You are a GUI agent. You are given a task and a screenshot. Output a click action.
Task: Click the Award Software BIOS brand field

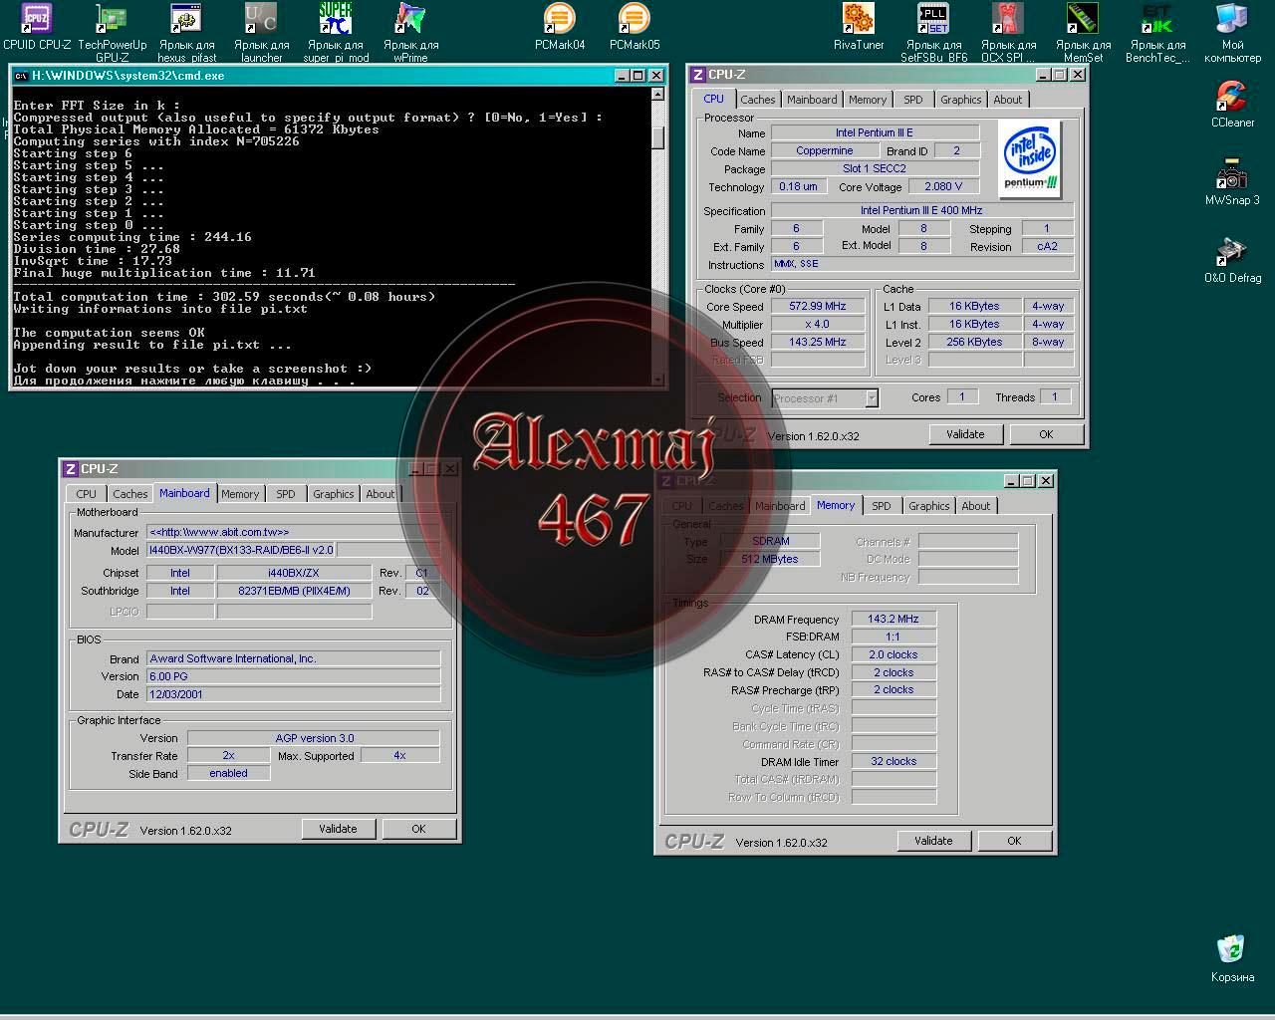(x=294, y=658)
